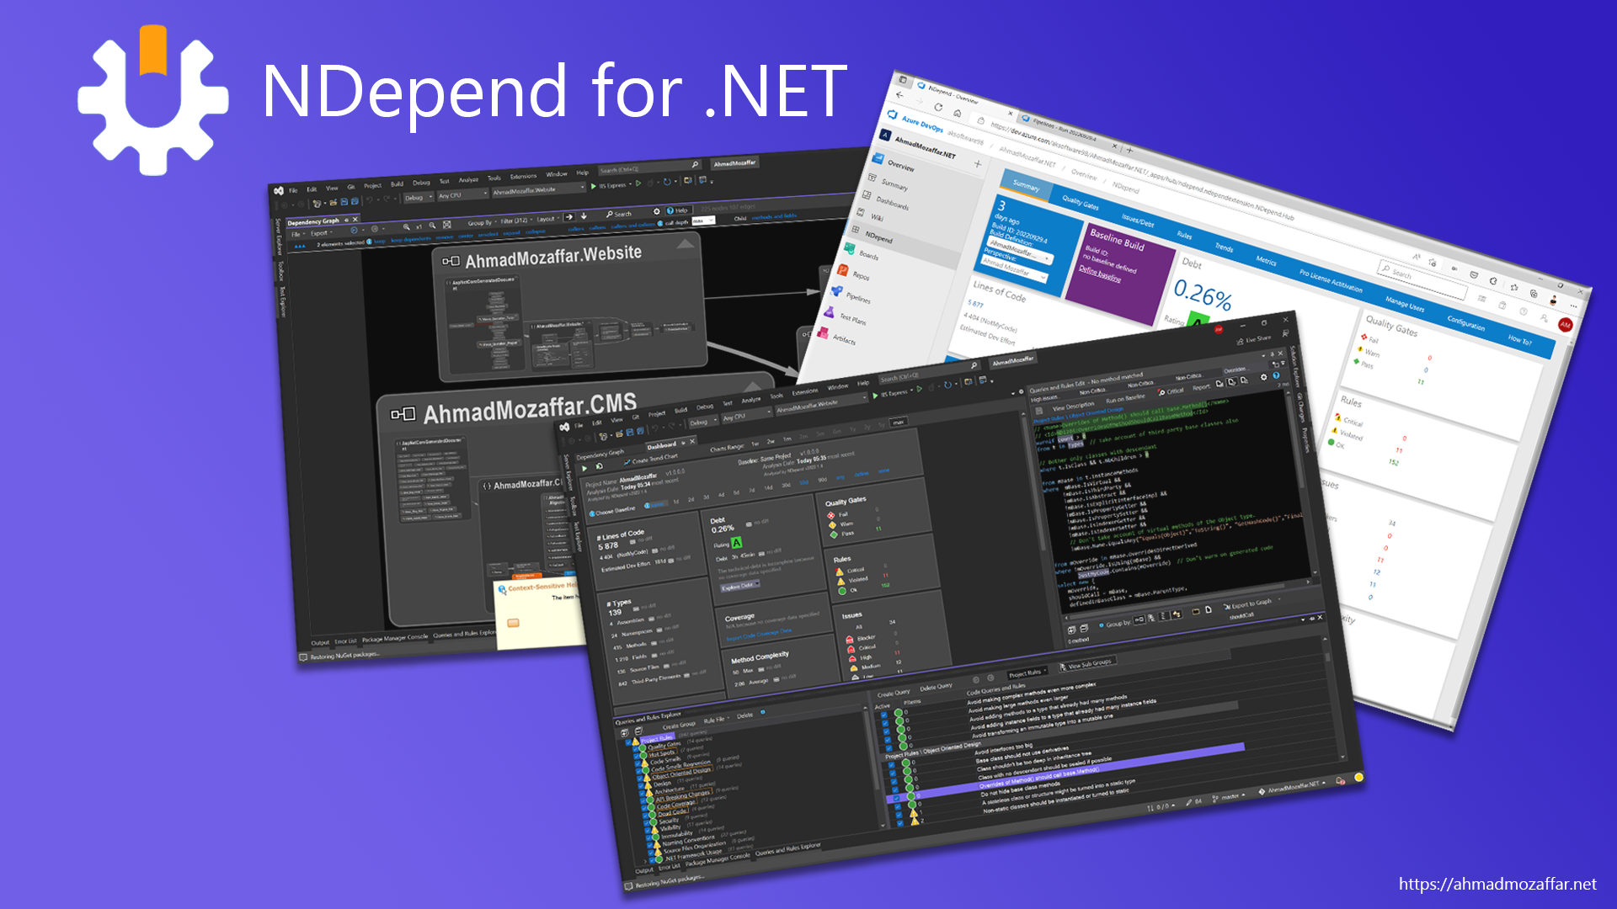Switch to the Quality Gates tab in NDepend Hub

point(1081,200)
